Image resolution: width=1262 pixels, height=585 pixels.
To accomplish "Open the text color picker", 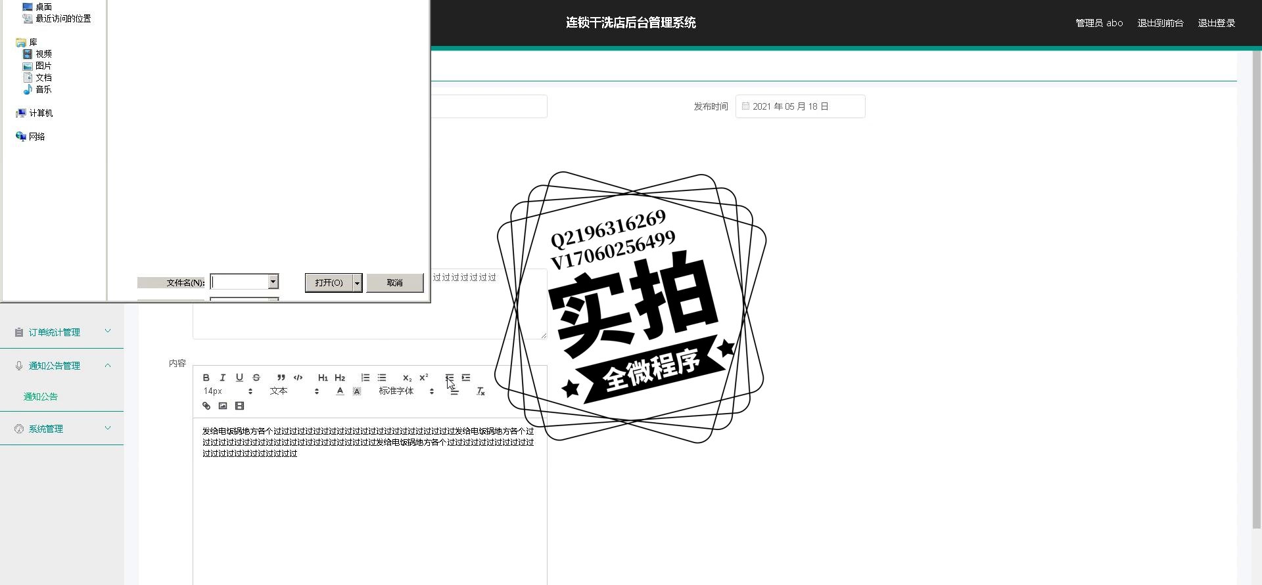I will [340, 391].
